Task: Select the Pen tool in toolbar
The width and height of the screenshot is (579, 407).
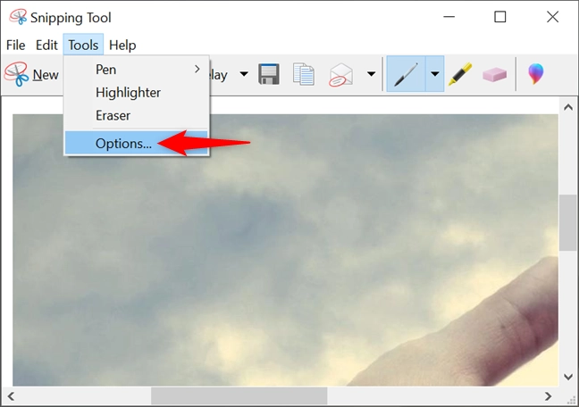Action: pos(406,74)
